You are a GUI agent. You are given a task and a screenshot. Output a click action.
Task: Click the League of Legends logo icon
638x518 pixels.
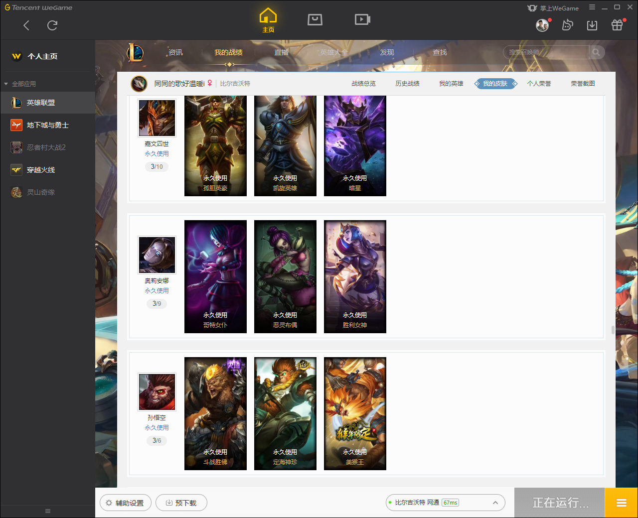click(135, 52)
